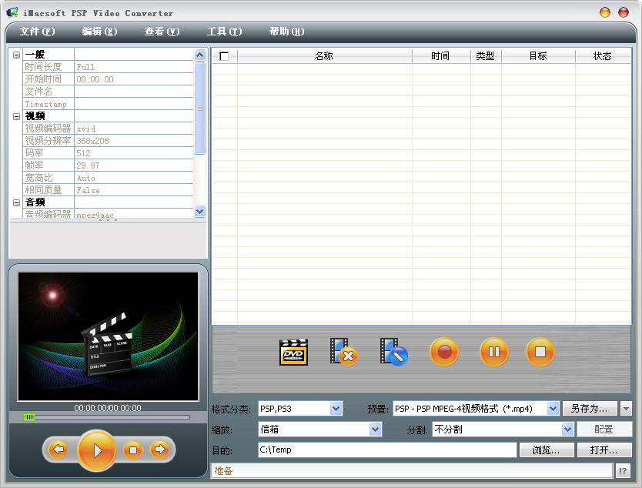Open the 预置 profile dropdown
Viewport: 642px width, 488px height.
coord(553,409)
